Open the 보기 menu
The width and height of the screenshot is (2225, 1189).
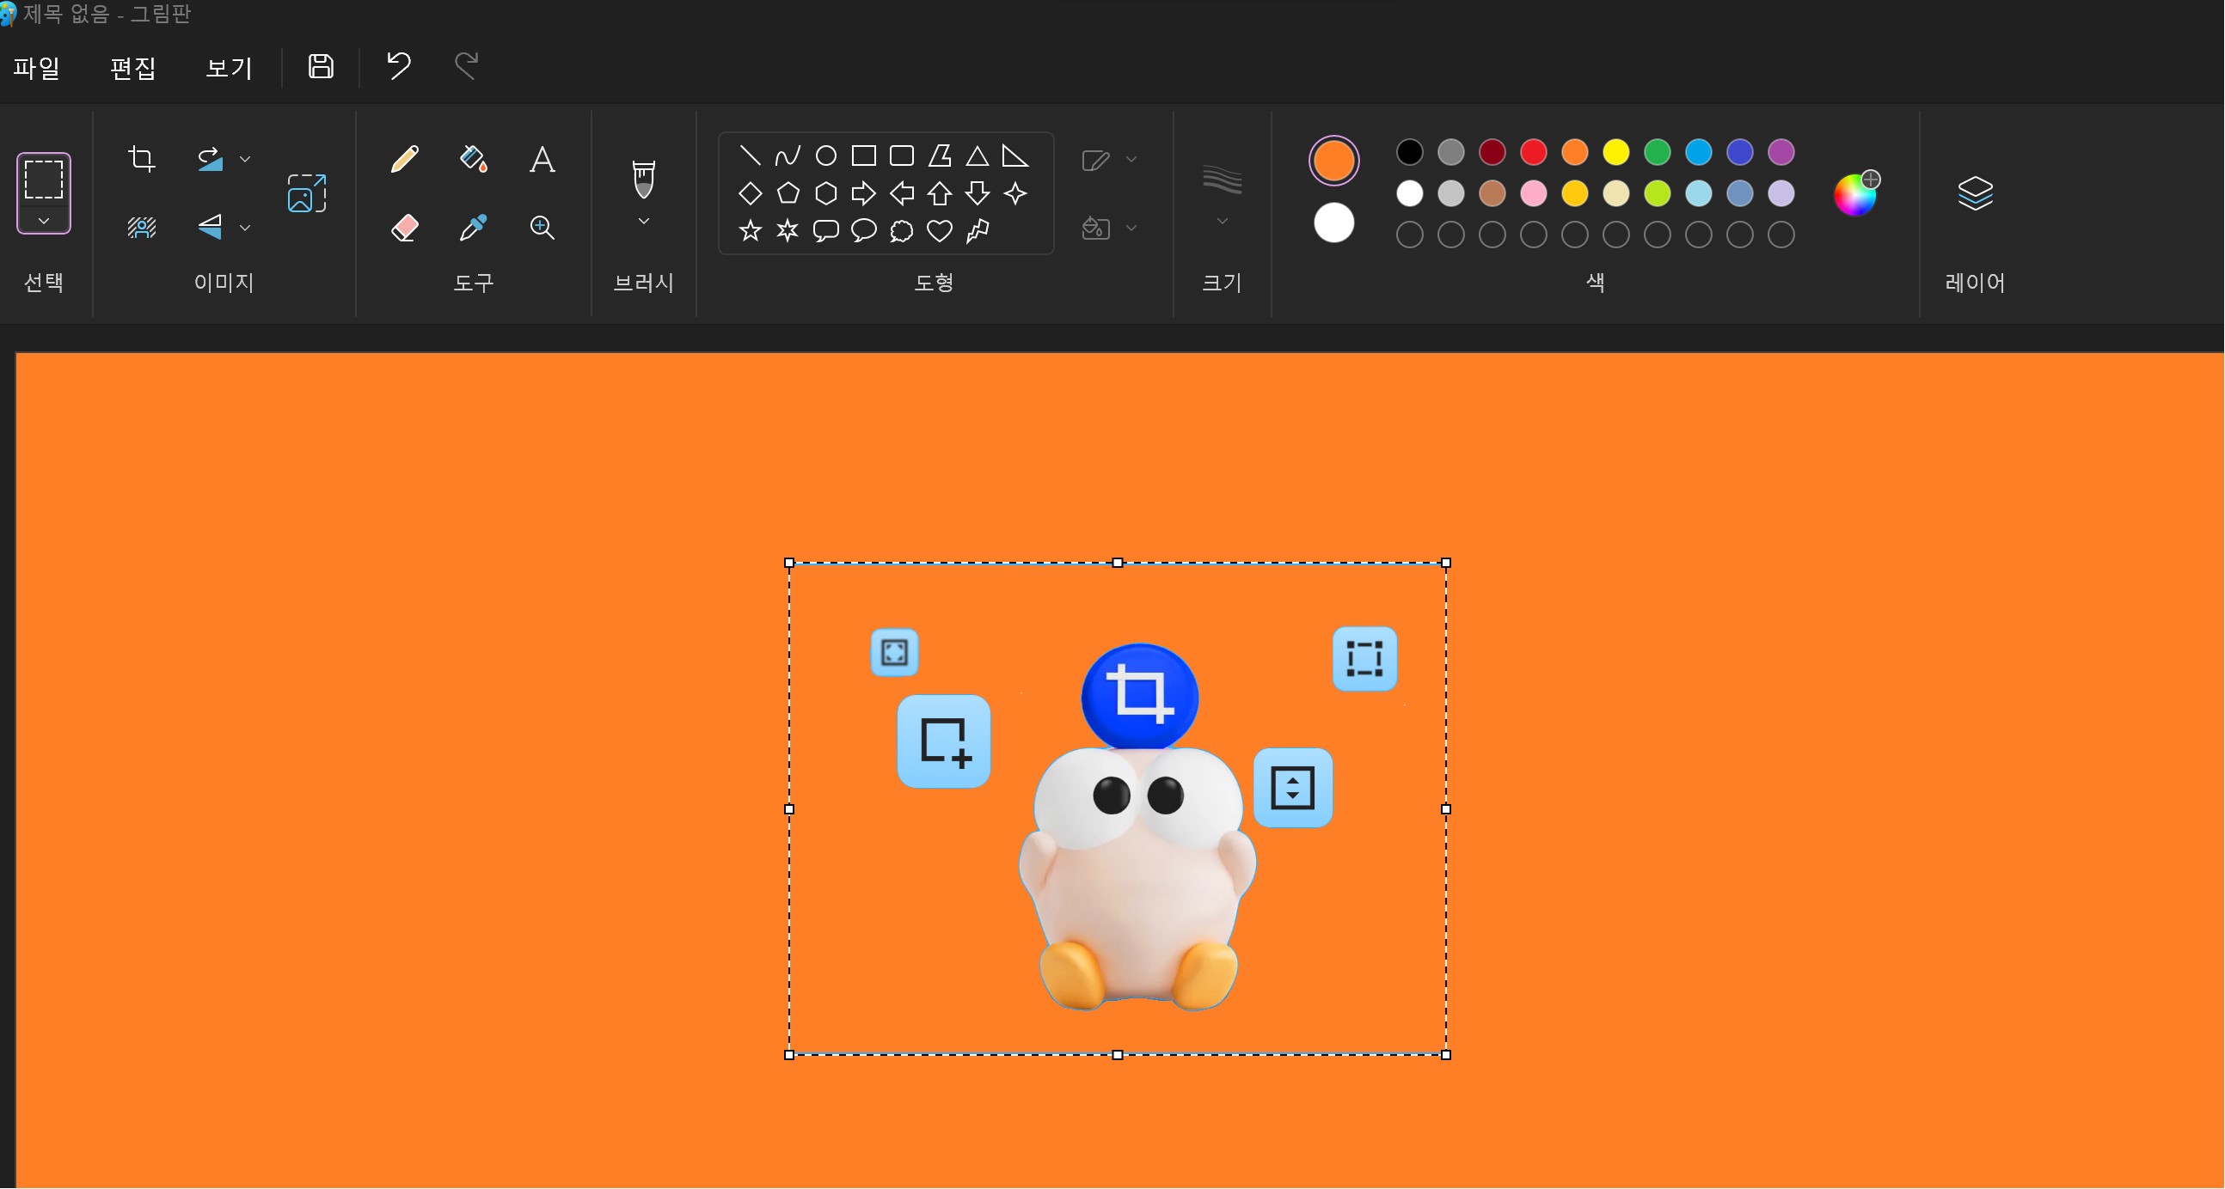tap(229, 67)
